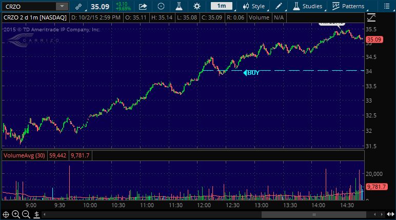This screenshot has height=220, width=396.
Task: Click the BUY order marker on the chart
Action: point(251,73)
